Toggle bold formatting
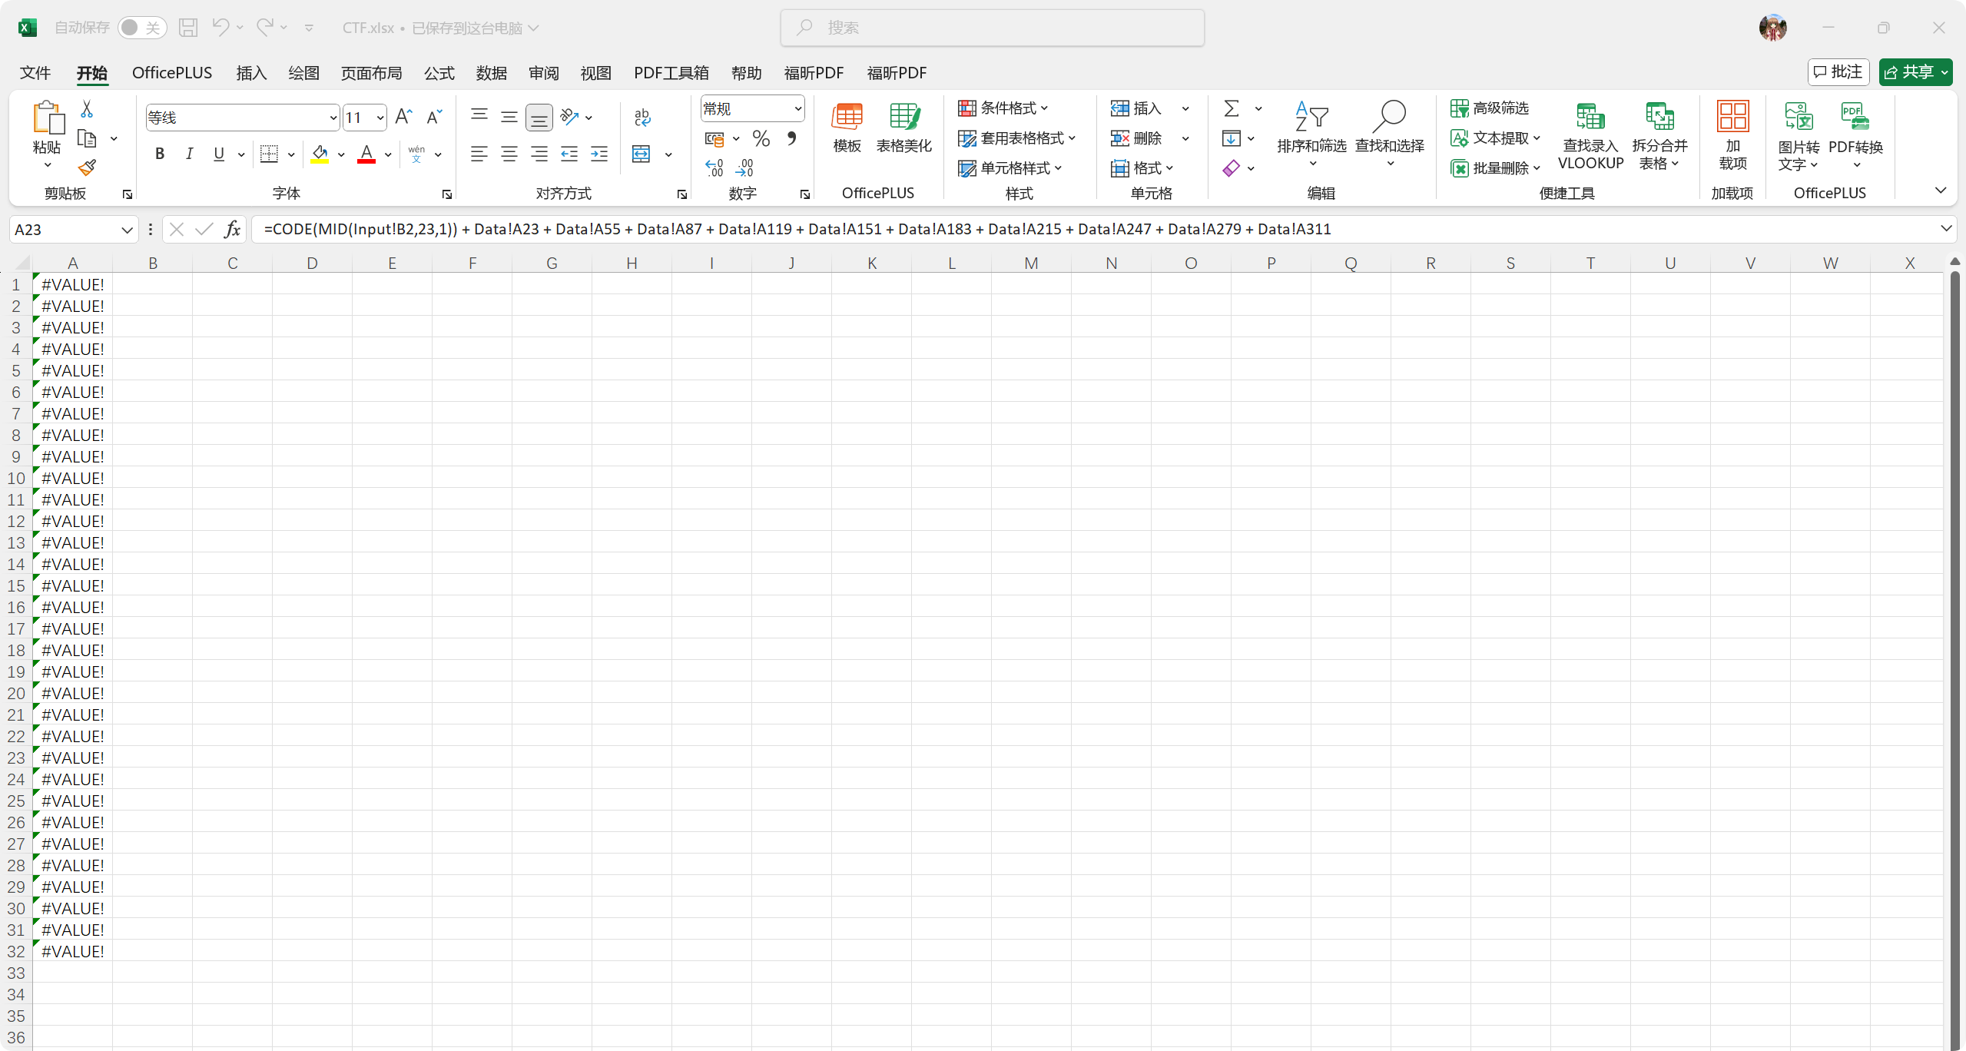 [160, 154]
